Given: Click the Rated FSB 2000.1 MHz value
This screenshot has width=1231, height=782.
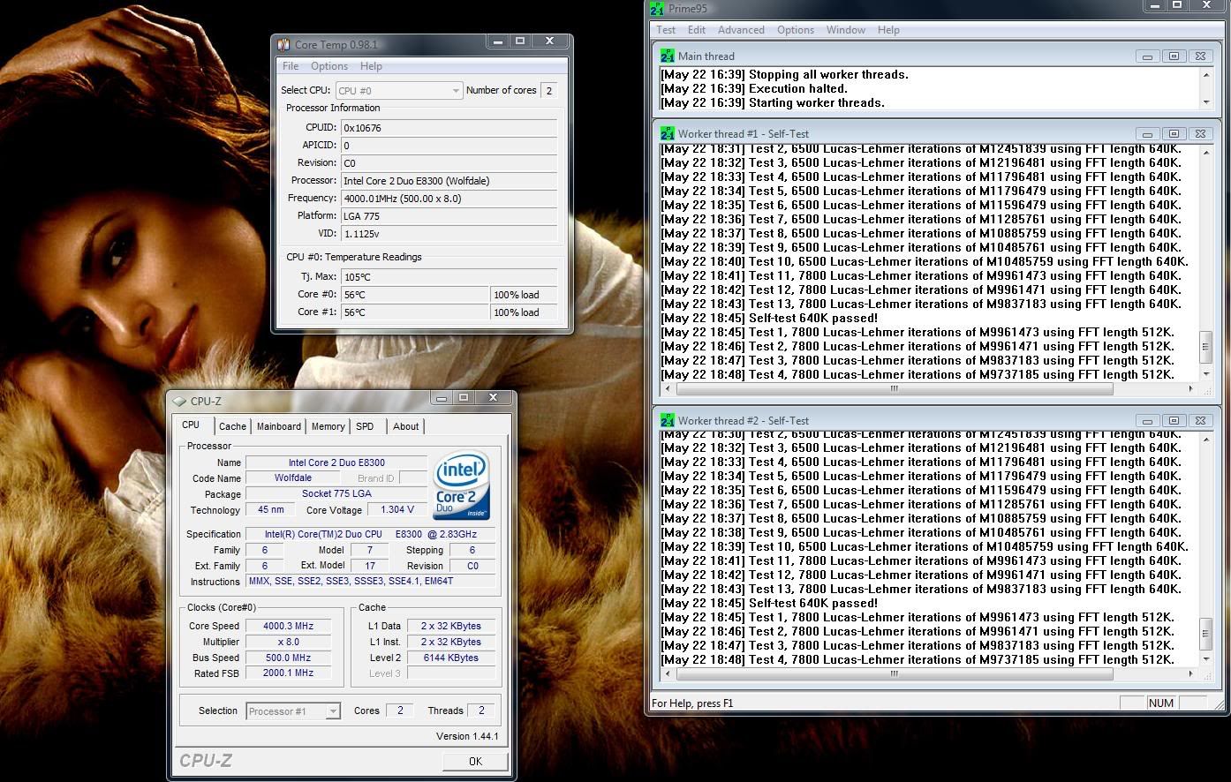Looking at the screenshot, I should coord(288,673).
